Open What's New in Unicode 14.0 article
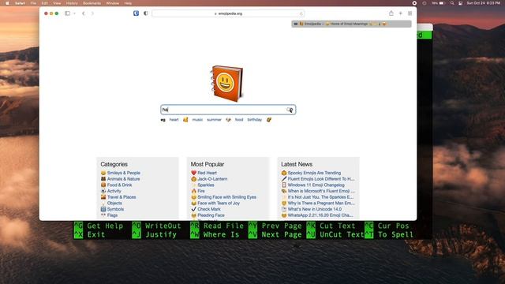This screenshot has width=505, height=284. (315, 209)
